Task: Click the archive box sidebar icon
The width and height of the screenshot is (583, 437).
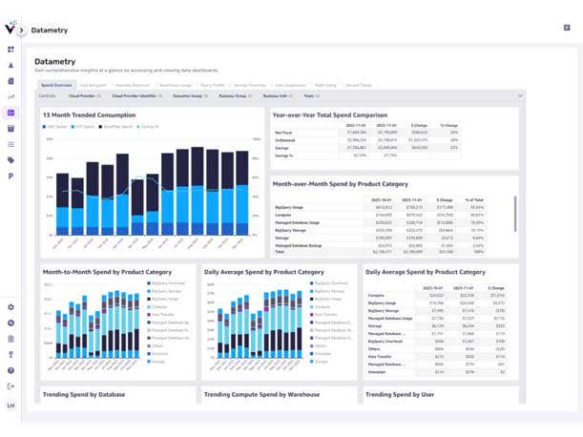Action: point(10,129)
